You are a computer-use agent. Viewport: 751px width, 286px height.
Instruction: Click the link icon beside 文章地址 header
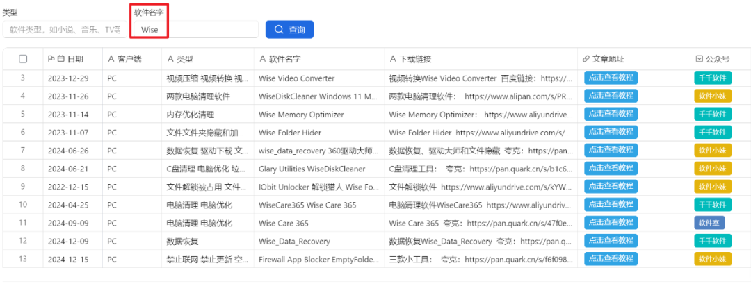(586, 59)
